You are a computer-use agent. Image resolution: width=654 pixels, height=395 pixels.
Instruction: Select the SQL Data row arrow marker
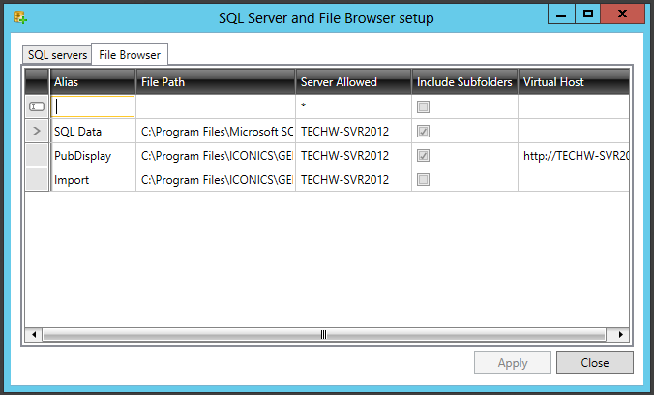pyautogui.click(x=37, y=131)
